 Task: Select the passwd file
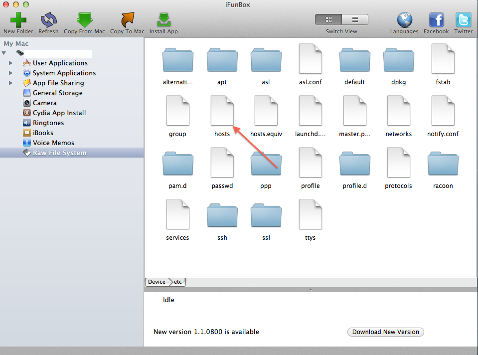[222, 163]
